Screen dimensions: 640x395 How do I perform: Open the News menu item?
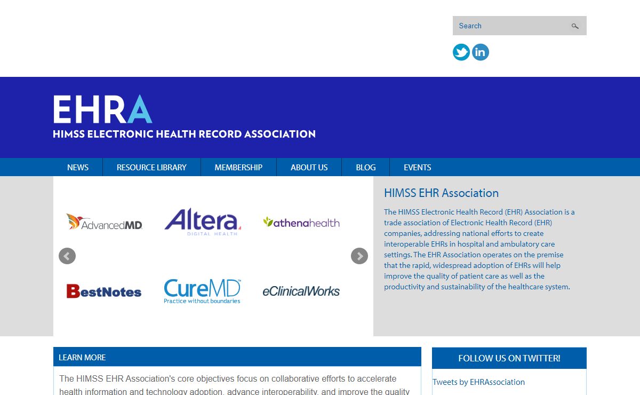[78, 167]
